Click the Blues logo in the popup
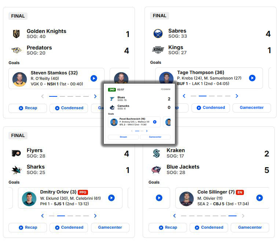This screenshot has width=278, height=243. pos(112,99)
